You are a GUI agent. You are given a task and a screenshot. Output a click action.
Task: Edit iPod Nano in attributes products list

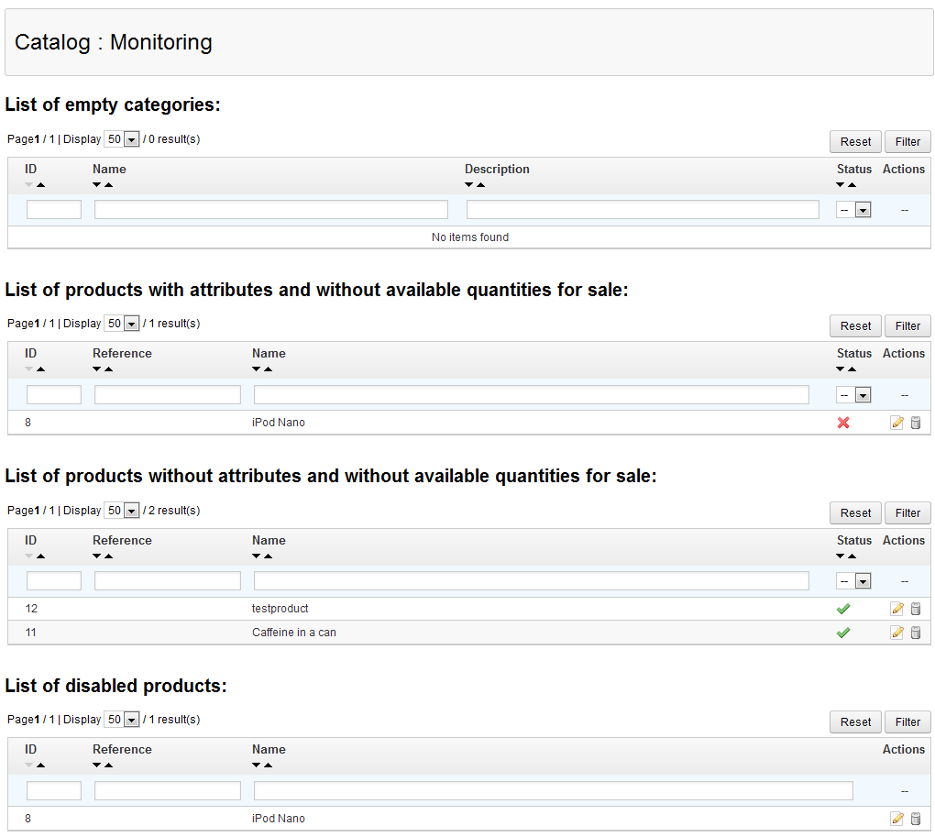click(896, 423)
